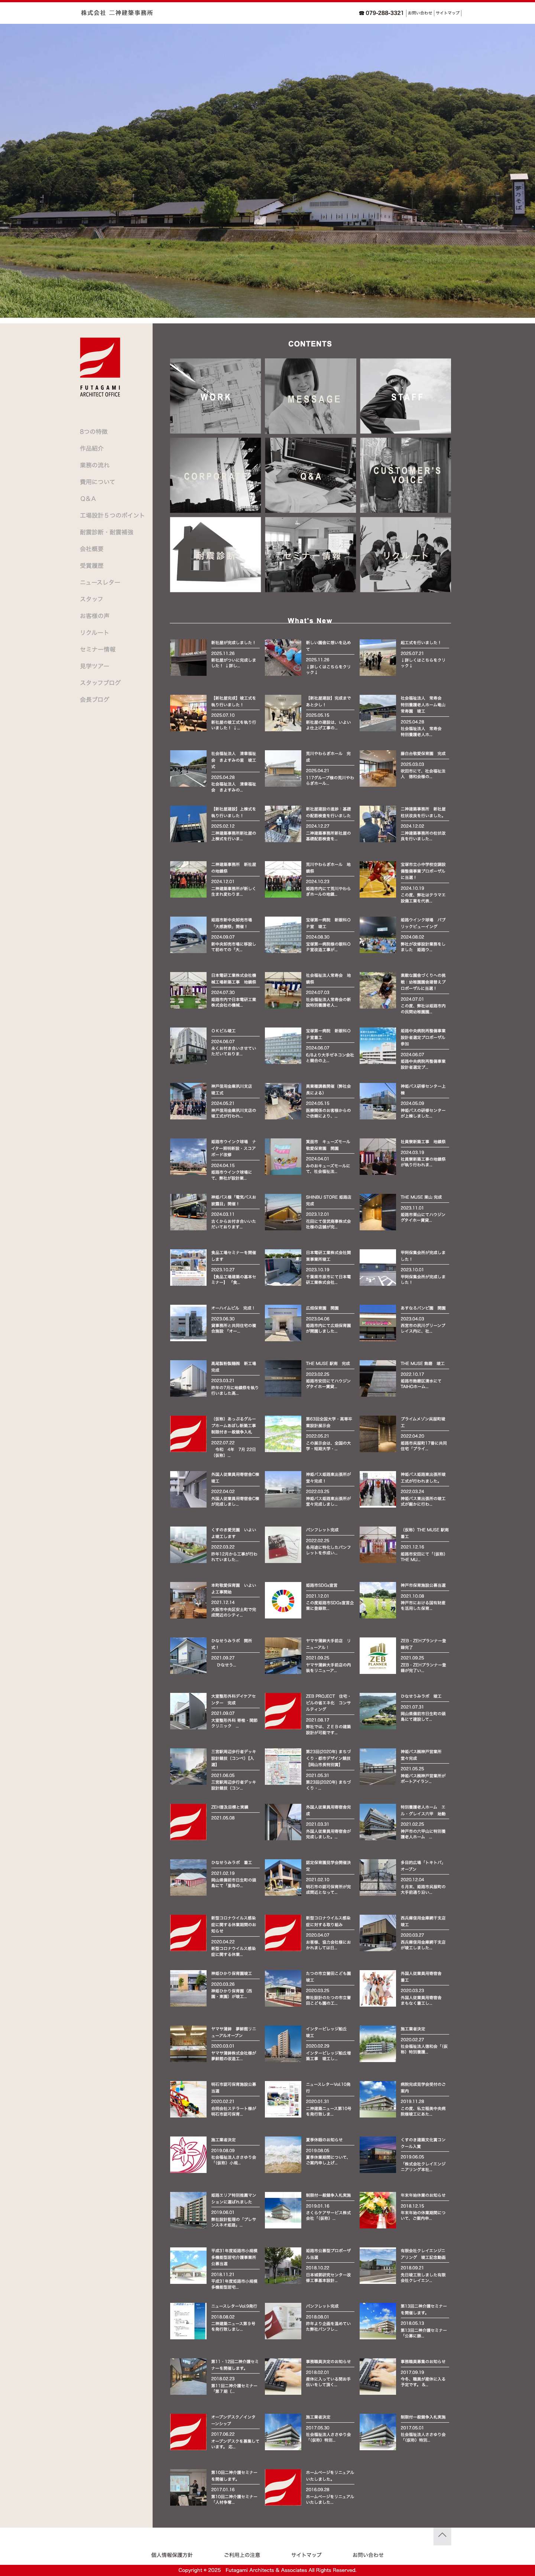Click the 株式会社 二神建築事務所 header title
The height and width of the screenshot is (2576, 535).
[117, 13]
